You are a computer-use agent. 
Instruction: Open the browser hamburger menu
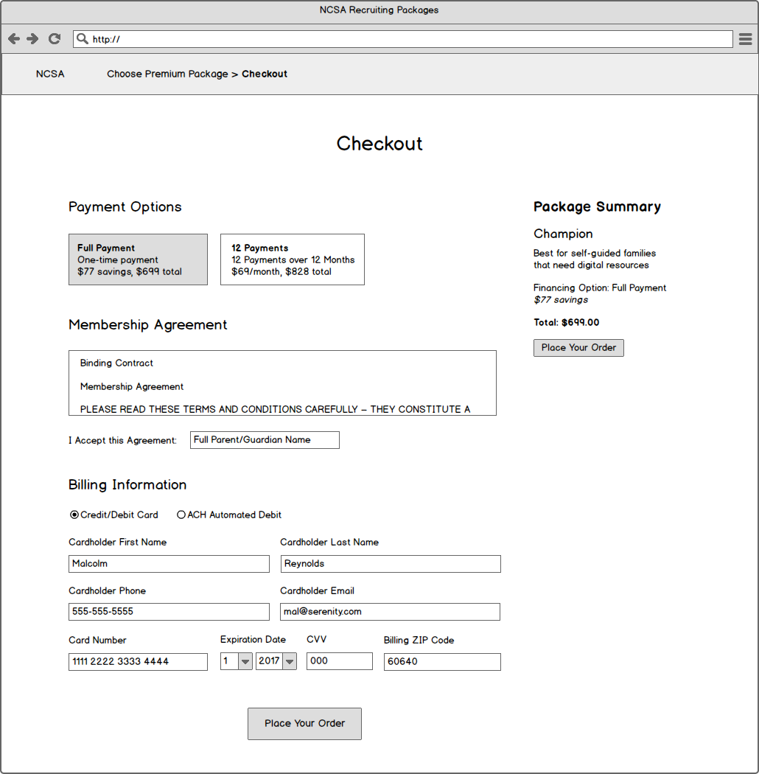point(745,39)
